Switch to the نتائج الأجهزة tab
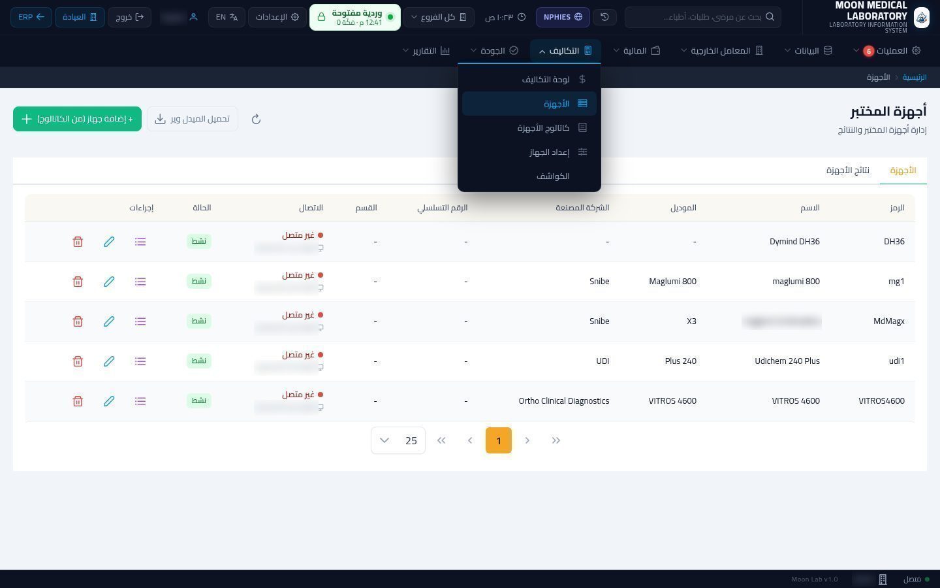 (847, 171)
